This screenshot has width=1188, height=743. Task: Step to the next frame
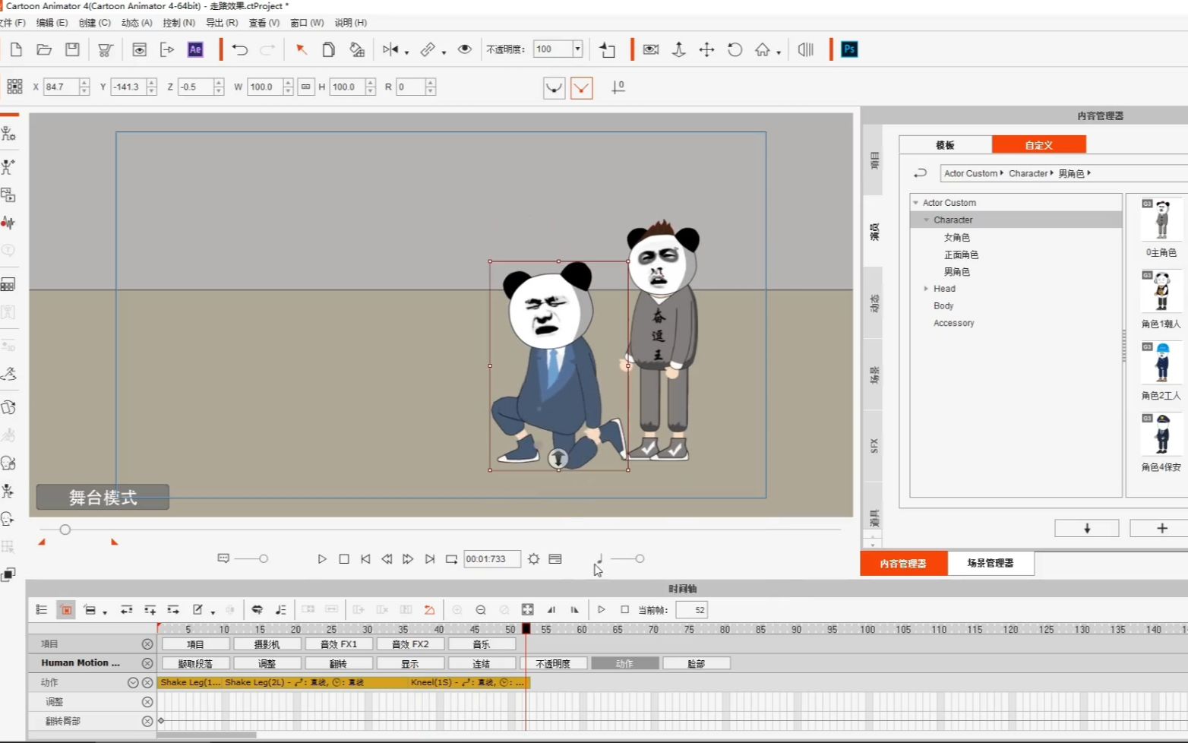(x=408, y=558)
